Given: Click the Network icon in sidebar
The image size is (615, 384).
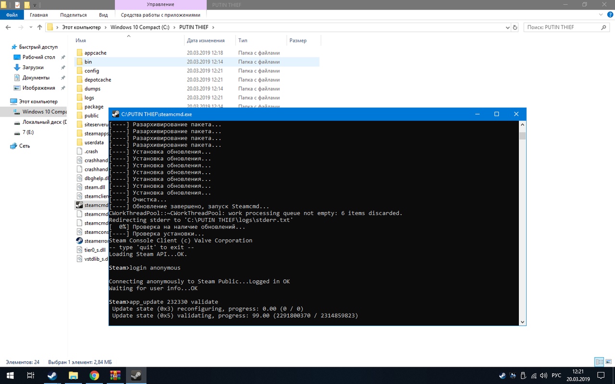Looking at the screenshot, I should (13, 146).
